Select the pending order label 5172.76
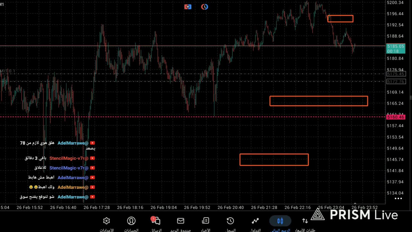Image resolution: width=412 pixels, height=232 pixels. tap(396, 82)
